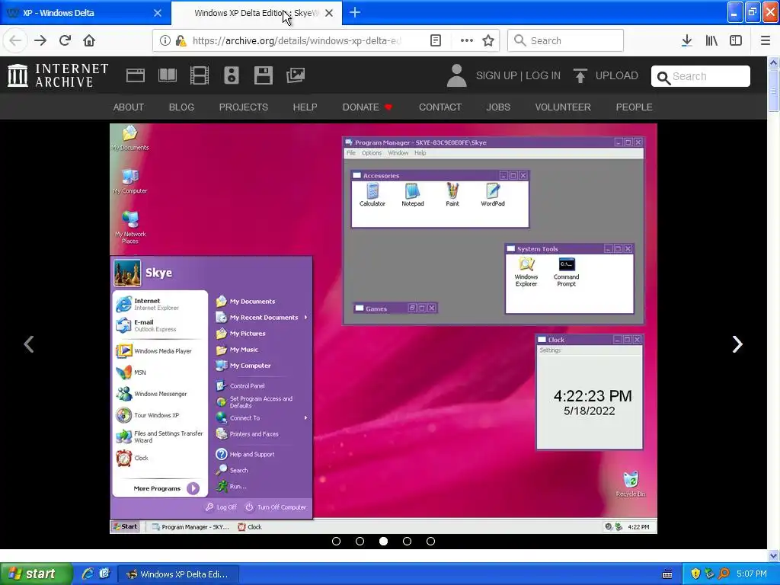Open the Audio speaker icon

coord(232,75)
